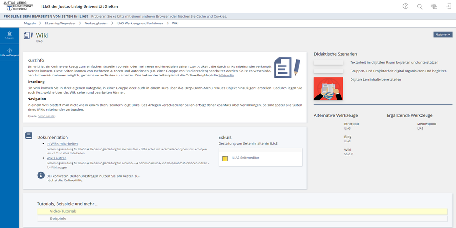Go to ILIAS: Werkzeuge und Funktionen breadcrumb
The image size is (456, 228).
[x=140, y=23]
